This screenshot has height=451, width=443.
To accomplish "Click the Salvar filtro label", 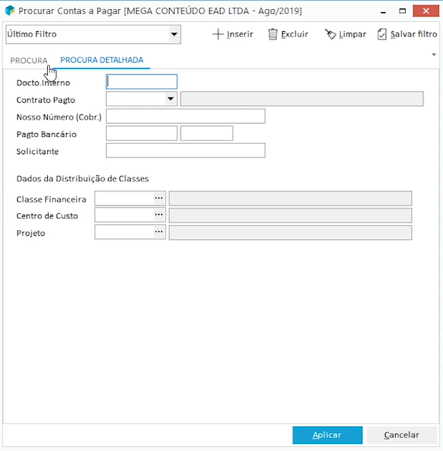I will pos(413,34).
